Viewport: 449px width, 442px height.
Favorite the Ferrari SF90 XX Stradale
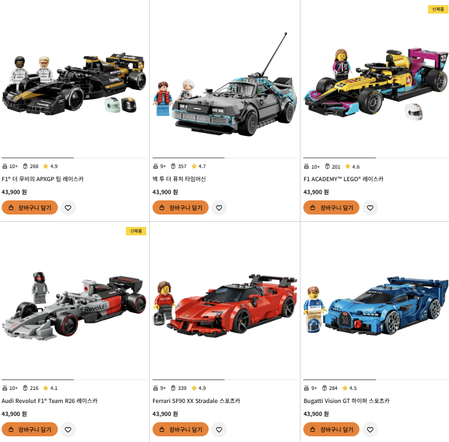click(x=219, y=430)
